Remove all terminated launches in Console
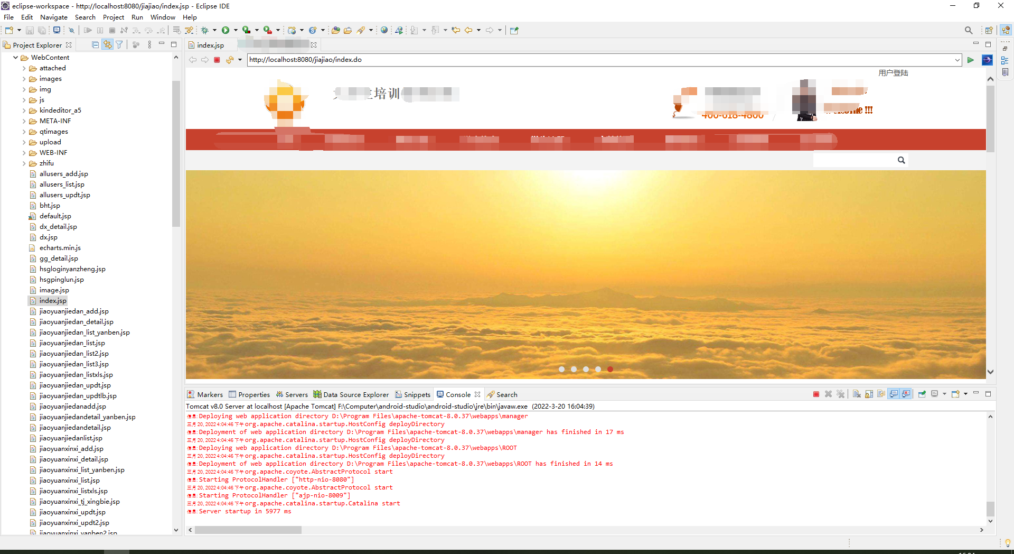 coord(840,394)
